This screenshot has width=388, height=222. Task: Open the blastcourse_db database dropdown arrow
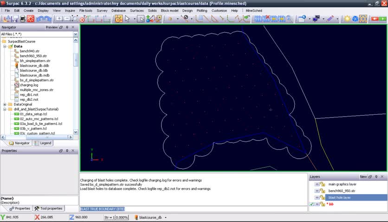click(x=166, y=217)
